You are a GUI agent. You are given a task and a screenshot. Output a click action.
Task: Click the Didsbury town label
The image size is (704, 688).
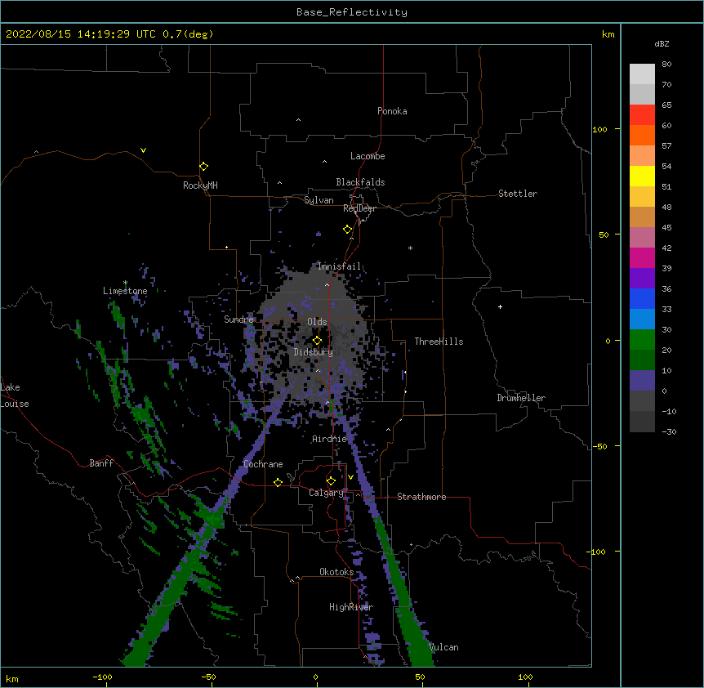314,352
